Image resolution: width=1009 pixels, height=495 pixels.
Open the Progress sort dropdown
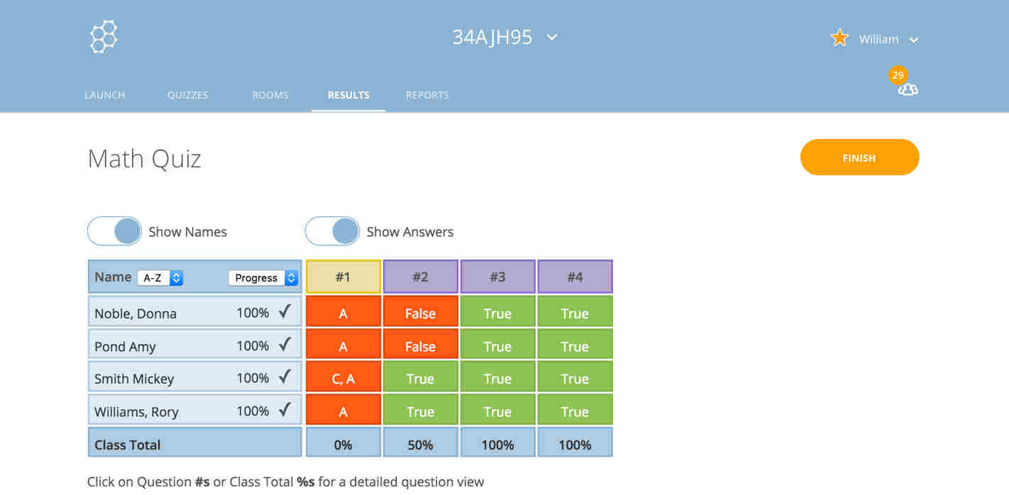click(263, 278)
